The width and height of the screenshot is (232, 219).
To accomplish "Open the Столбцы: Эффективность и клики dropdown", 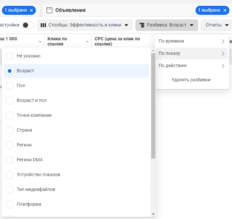I will pyautogui.click(x=84, y=25).
